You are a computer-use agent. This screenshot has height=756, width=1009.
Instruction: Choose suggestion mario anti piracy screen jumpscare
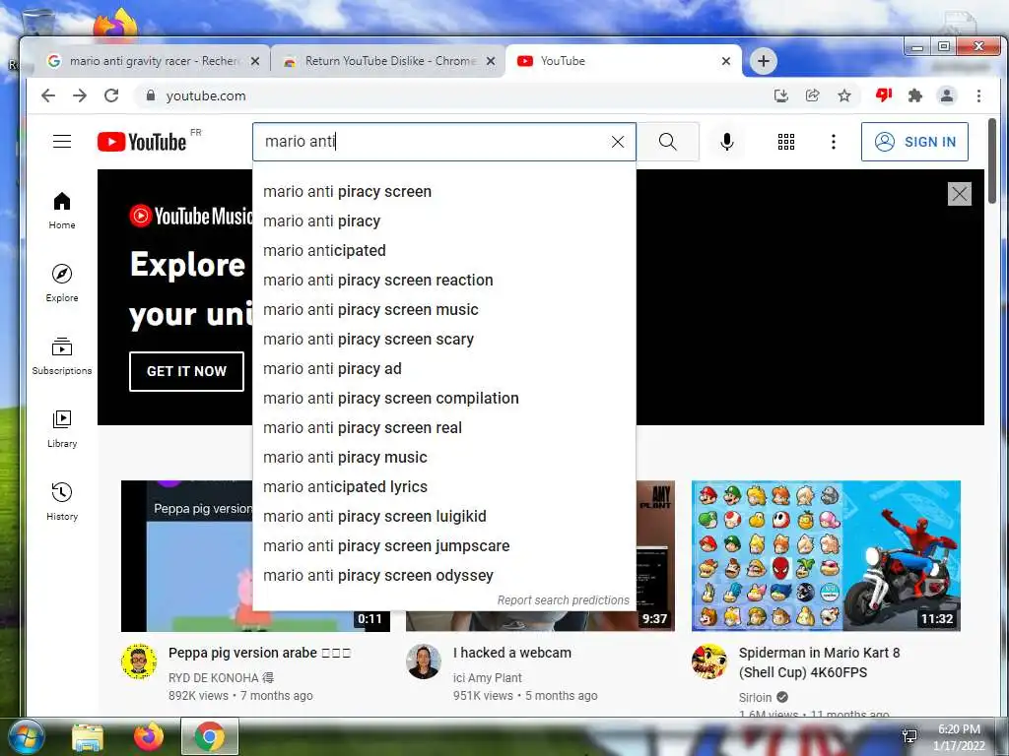click(444, 546)
